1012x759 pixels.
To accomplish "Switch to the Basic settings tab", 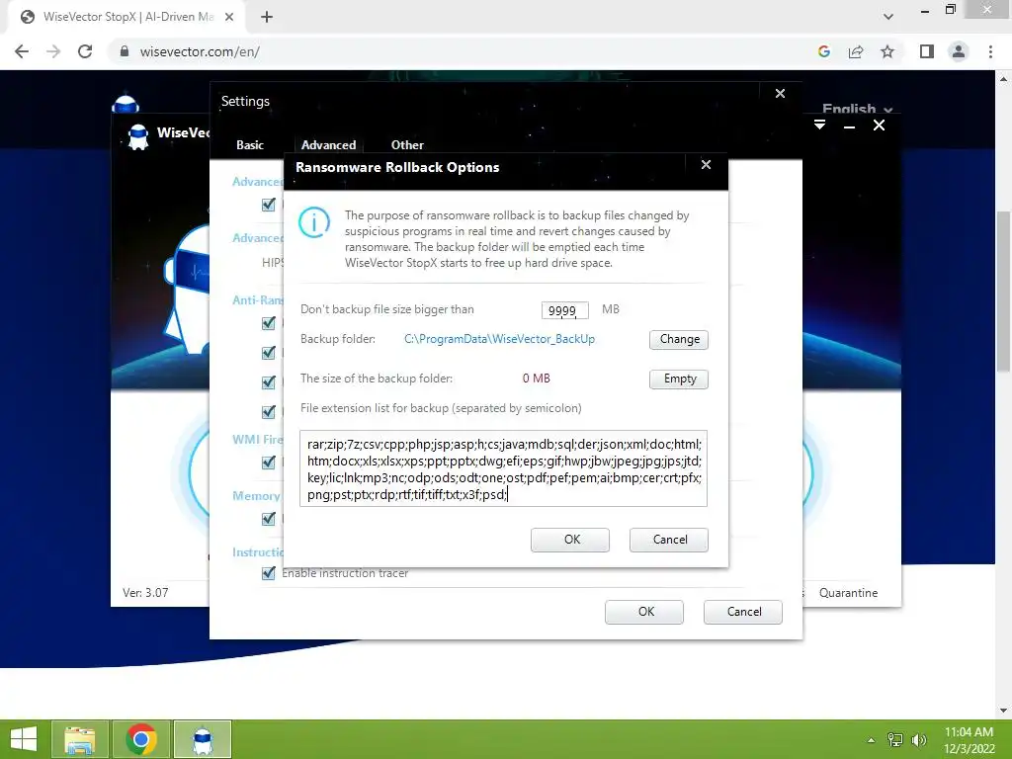I will pos(250,144).
